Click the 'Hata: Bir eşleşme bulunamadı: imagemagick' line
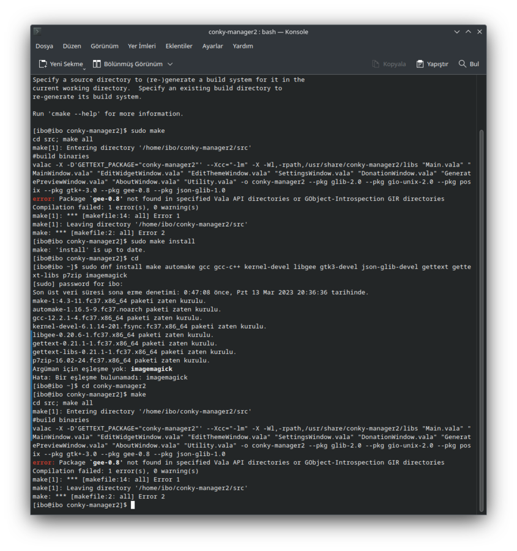This screenshot has width=517, height=551. point(110,377)
